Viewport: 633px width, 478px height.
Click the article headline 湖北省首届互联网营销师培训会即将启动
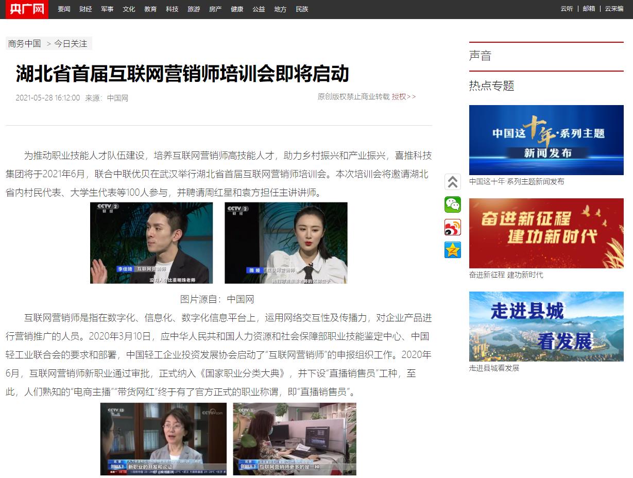coord(182,74)
